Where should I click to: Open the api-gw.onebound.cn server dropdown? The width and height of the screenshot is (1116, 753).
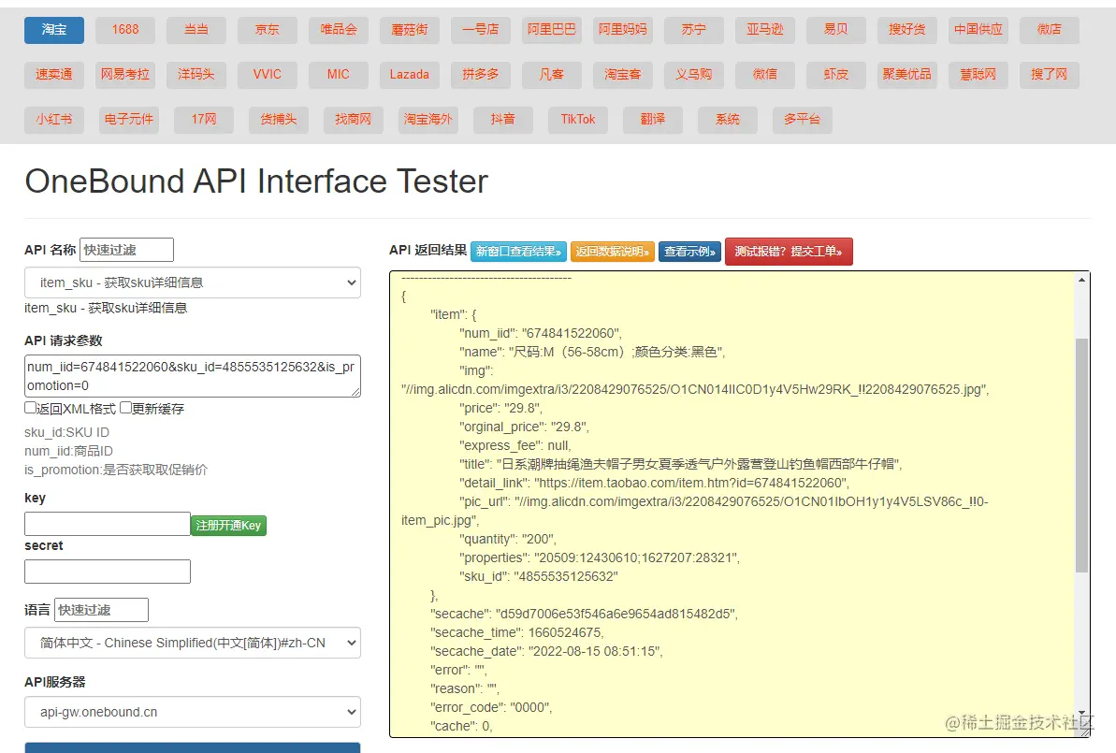pos(192,712)
